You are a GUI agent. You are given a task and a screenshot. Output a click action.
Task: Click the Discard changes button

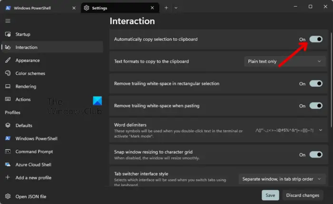click(304, 195)
